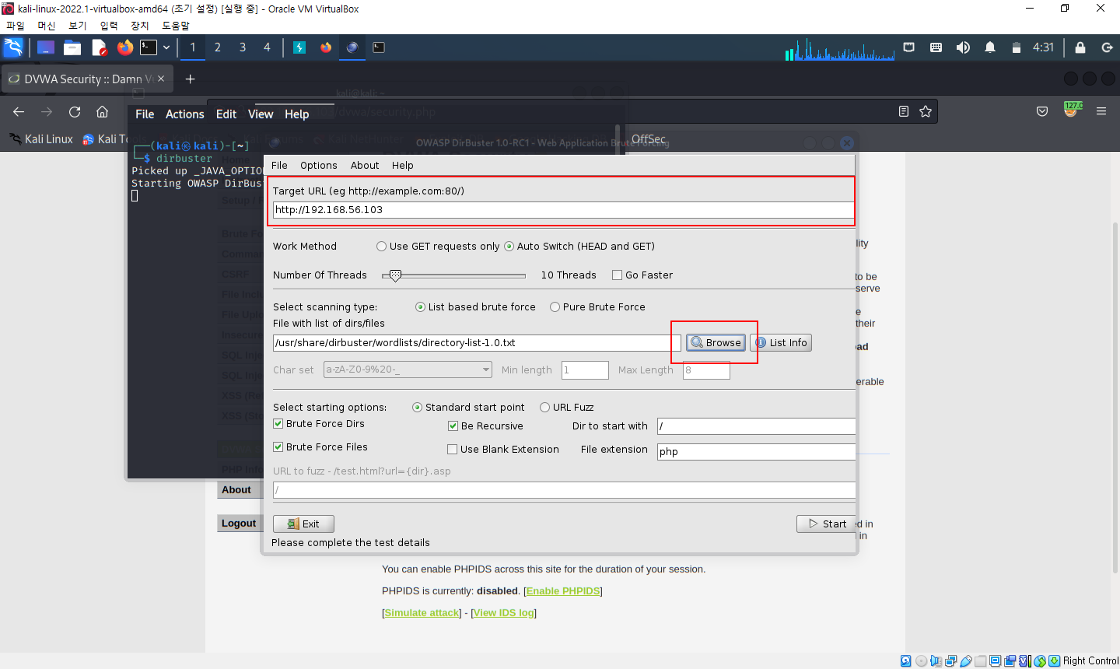Open the terminal emulator launcher icon
This screenshot has height=669, width=1120.
[149, 47]
